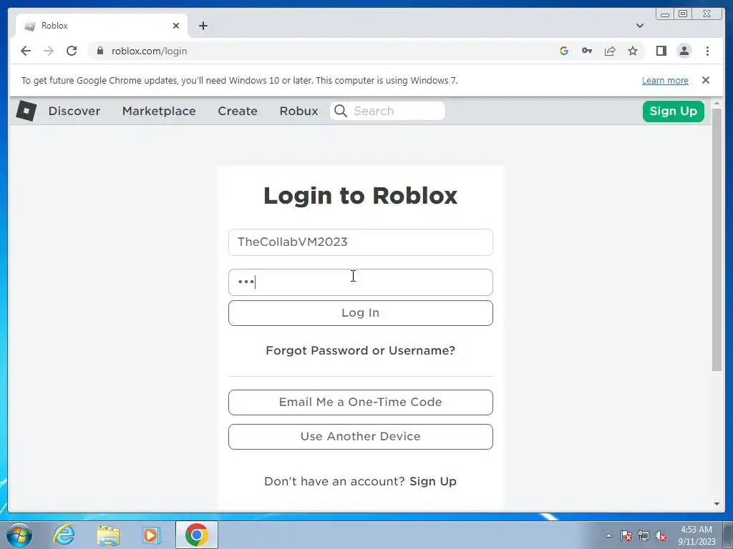Open Windows Explorer from taskbar
Image resolution: width=733 pixels, height=549 pixels.
[108, 535]
